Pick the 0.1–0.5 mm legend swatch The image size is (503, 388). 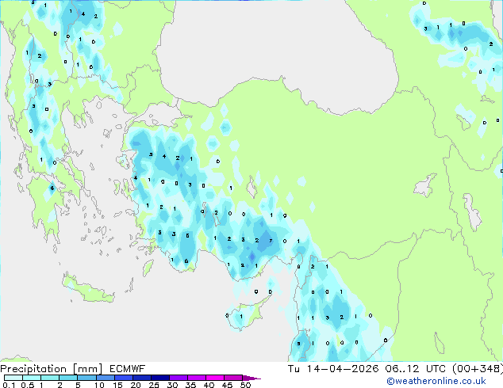point(13,378)
